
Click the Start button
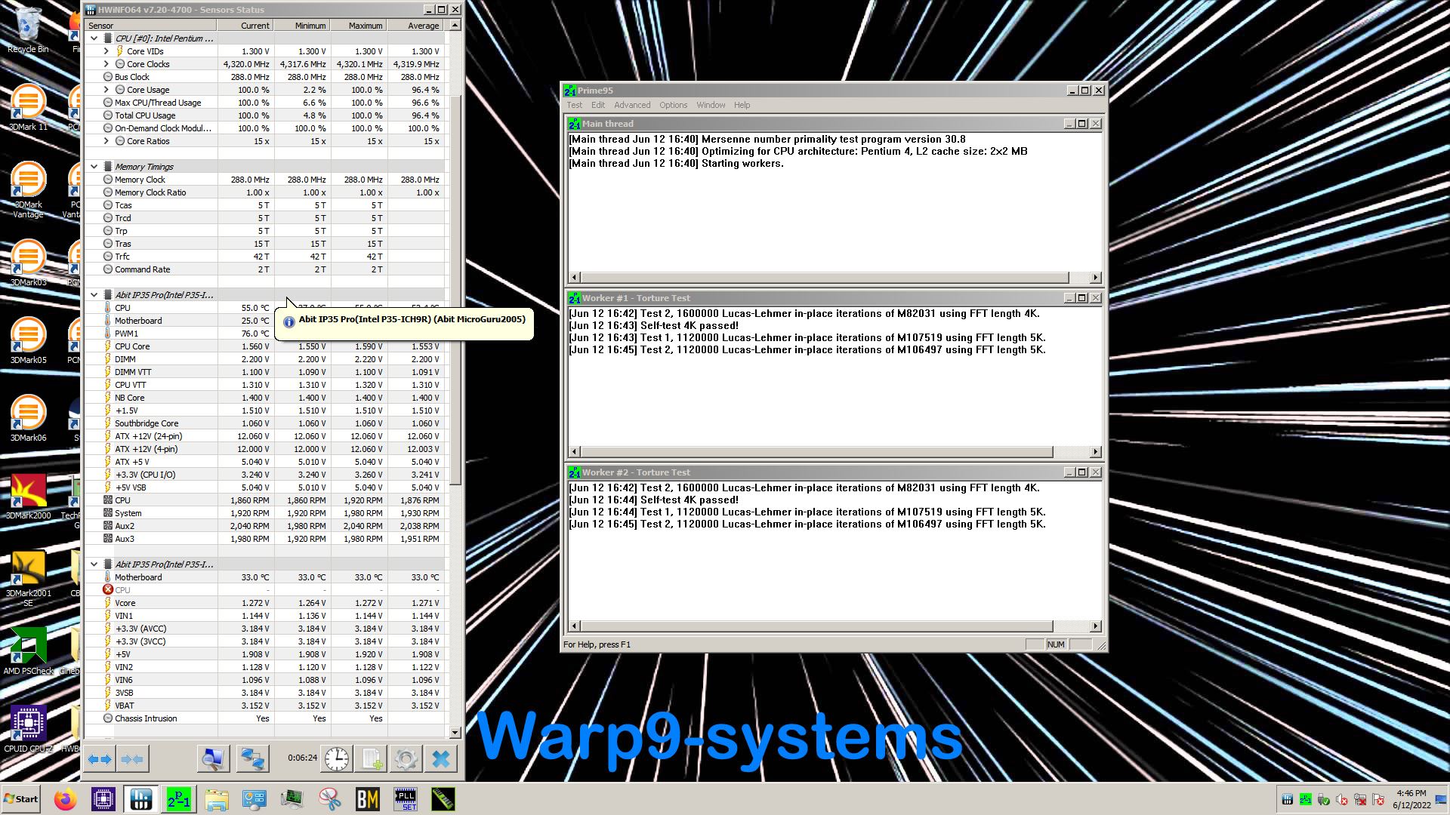point(21,799)
